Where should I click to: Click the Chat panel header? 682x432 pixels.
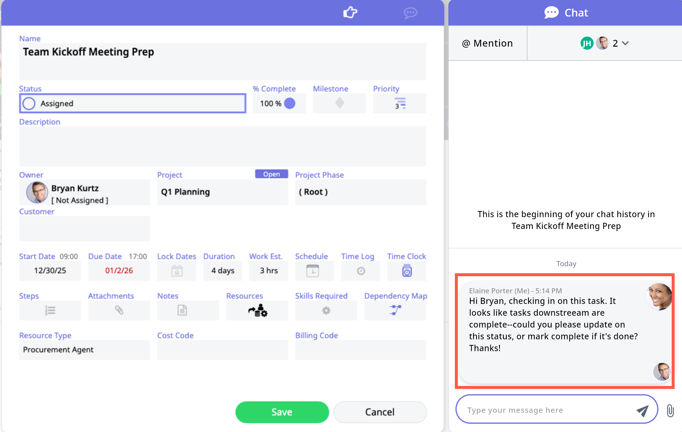566,13
